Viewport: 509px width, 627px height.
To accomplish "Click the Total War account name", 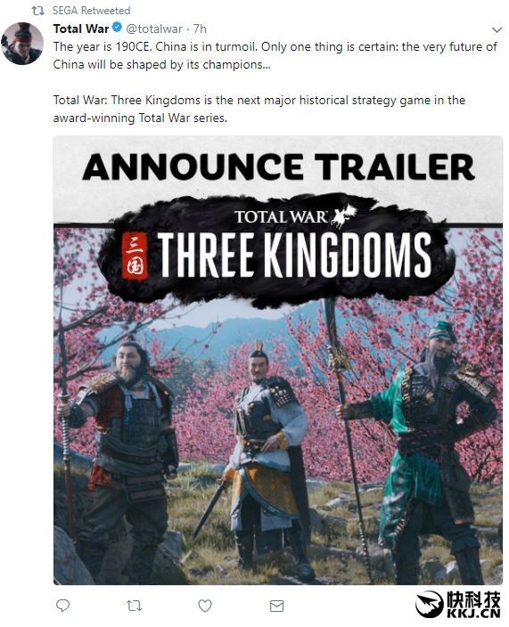I will [x=81, y=28].
